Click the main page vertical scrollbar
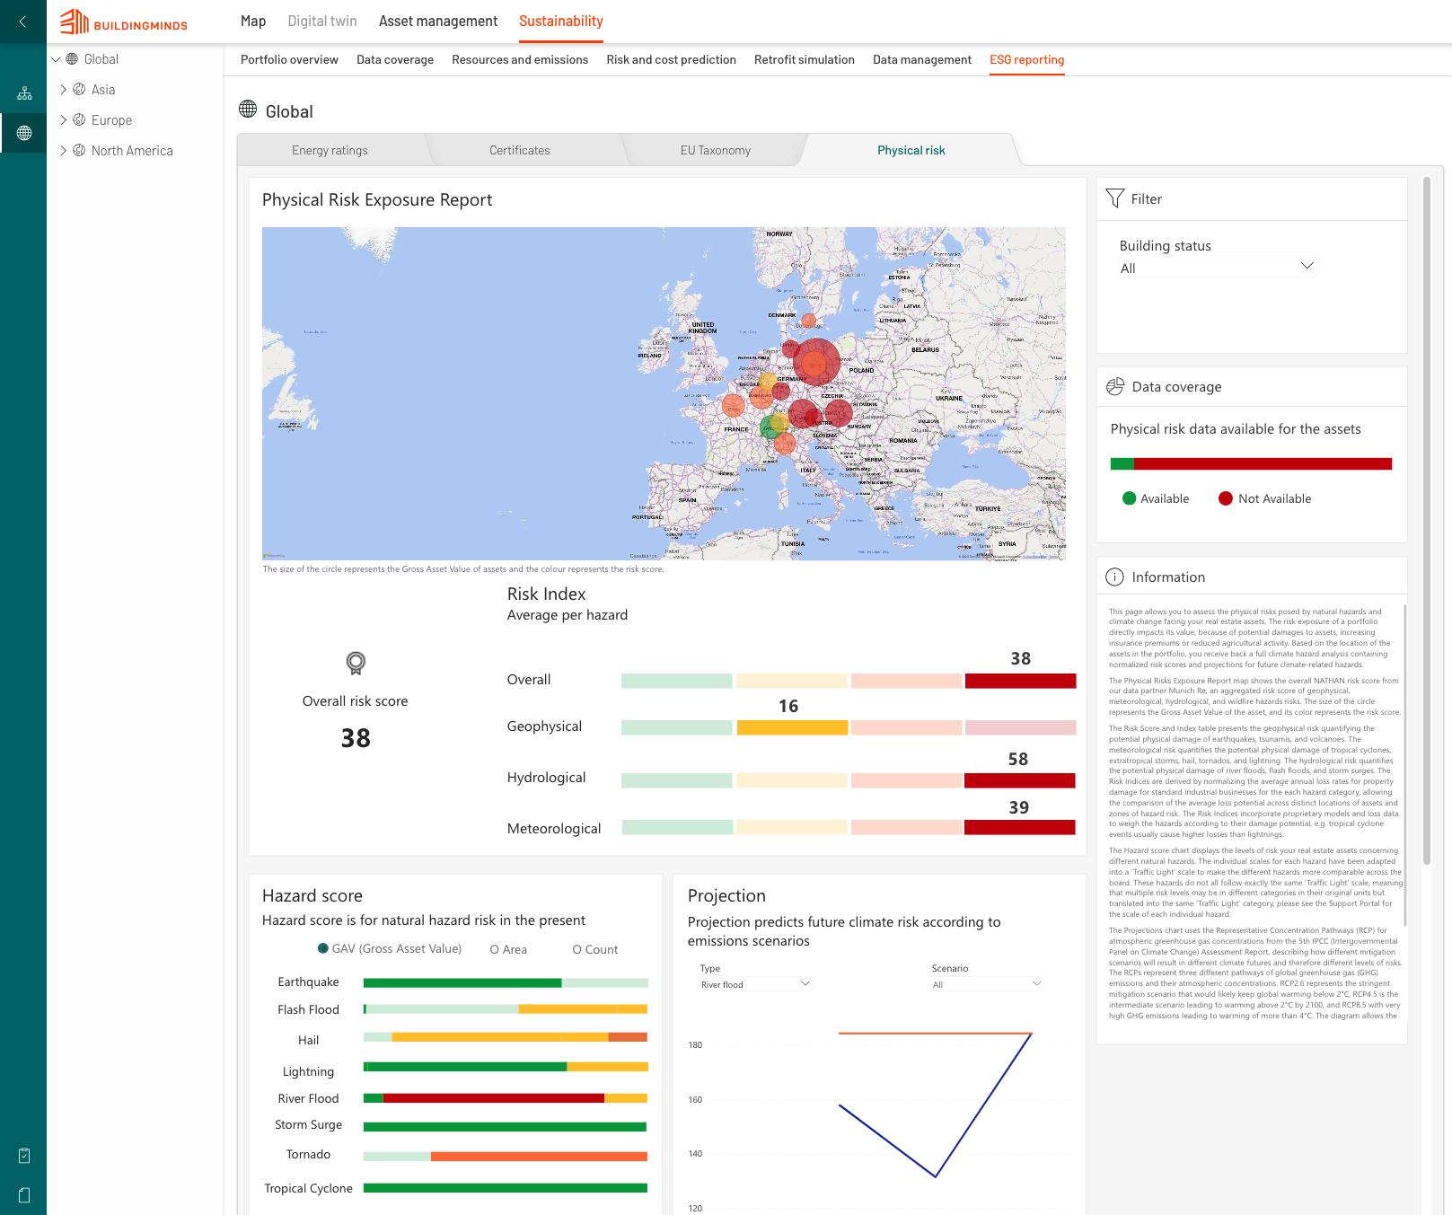Viewport: 1452px width, 1215px height. (x=1427, y=521)
